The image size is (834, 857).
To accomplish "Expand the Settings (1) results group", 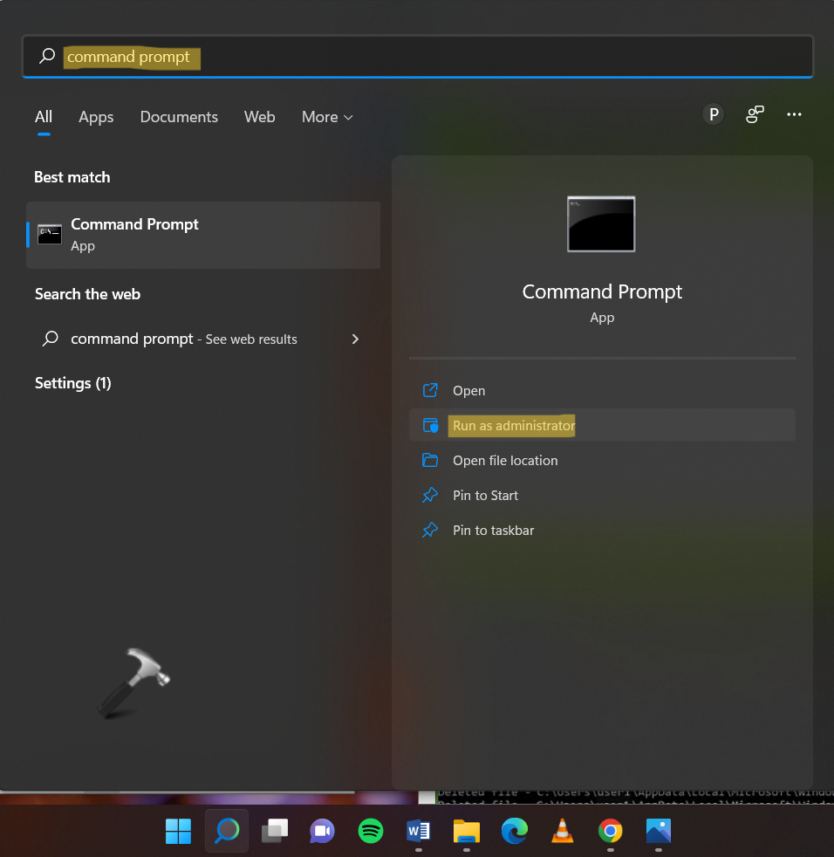I will pos(73,383).
